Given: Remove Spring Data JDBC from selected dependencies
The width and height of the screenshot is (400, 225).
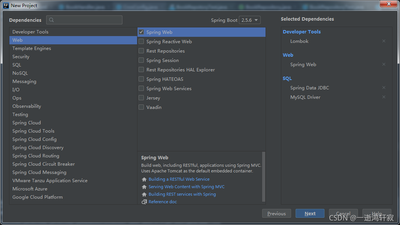Looking at the screenshot, I should (x=384, y=88).
